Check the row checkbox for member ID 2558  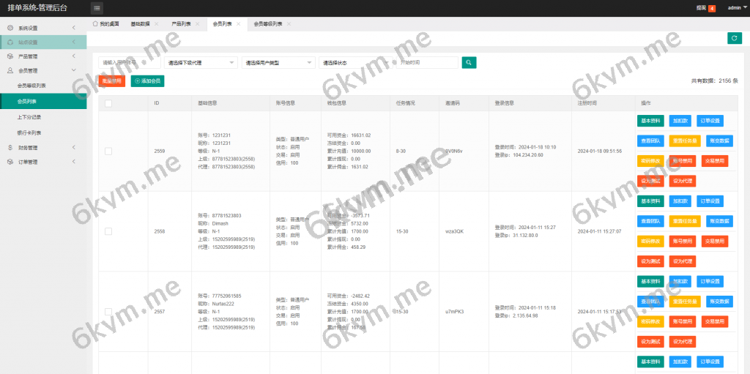(108, 231)
